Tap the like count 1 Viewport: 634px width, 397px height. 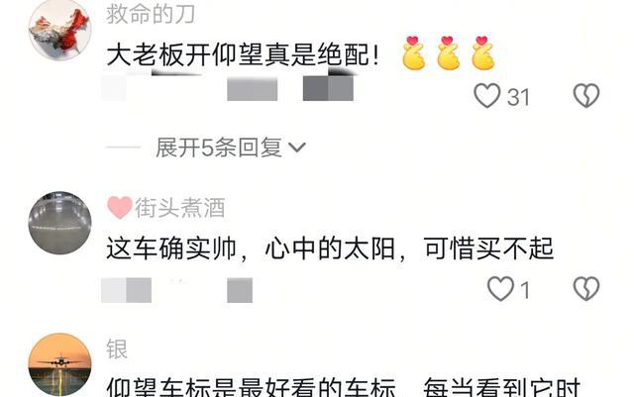(x=525, y=290)
